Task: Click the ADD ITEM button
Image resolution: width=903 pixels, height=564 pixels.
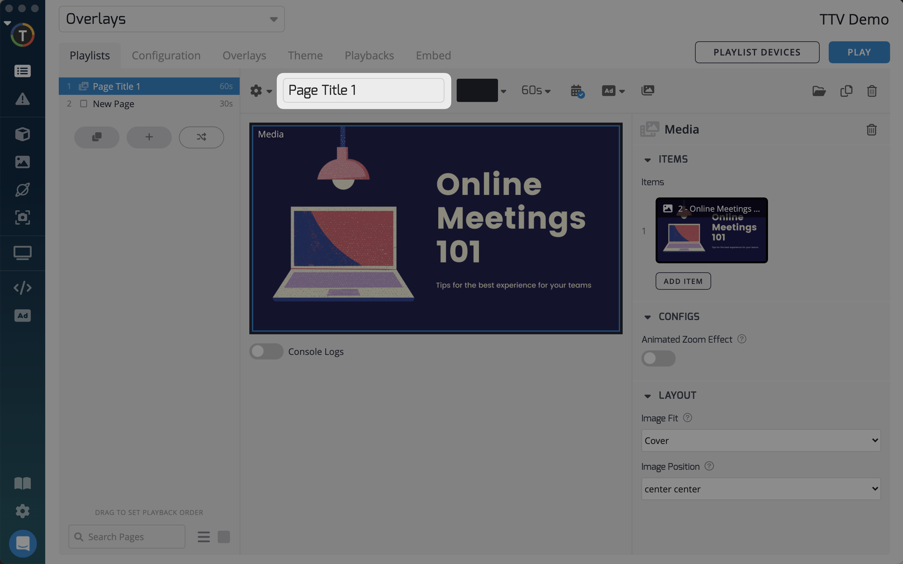Action: 683,281
